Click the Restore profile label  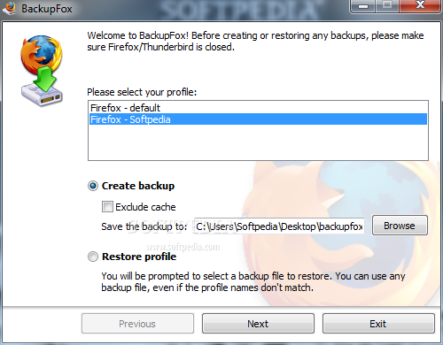(139, 257)
